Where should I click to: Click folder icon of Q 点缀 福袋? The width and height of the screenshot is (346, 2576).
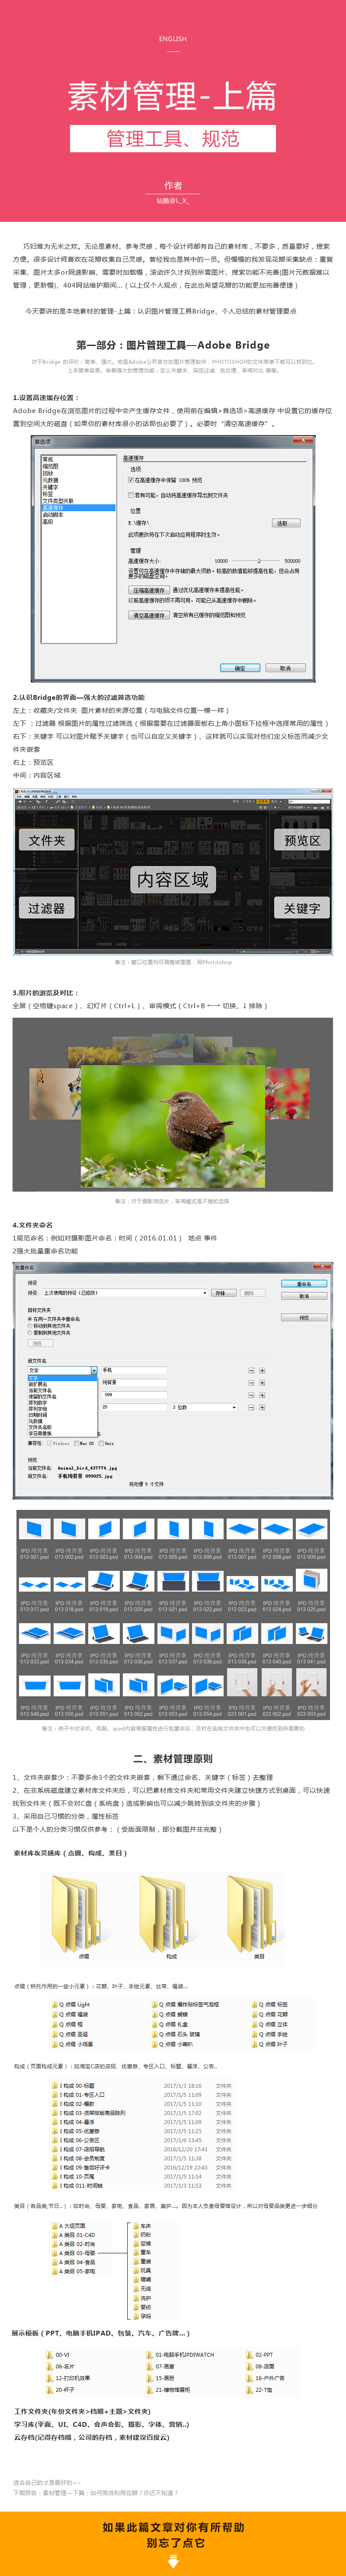pos(54,2014)
